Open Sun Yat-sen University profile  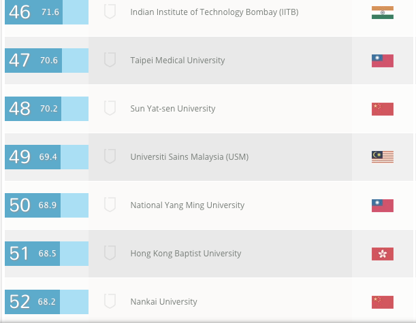(172, 109)
